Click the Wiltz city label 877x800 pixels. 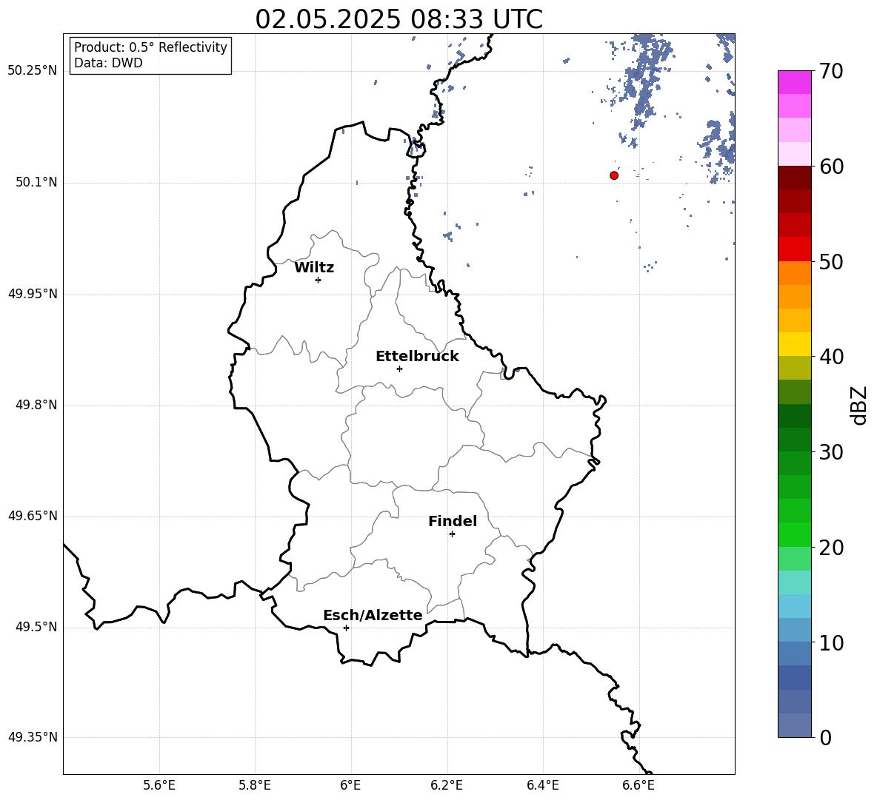(x=314, y=268)
